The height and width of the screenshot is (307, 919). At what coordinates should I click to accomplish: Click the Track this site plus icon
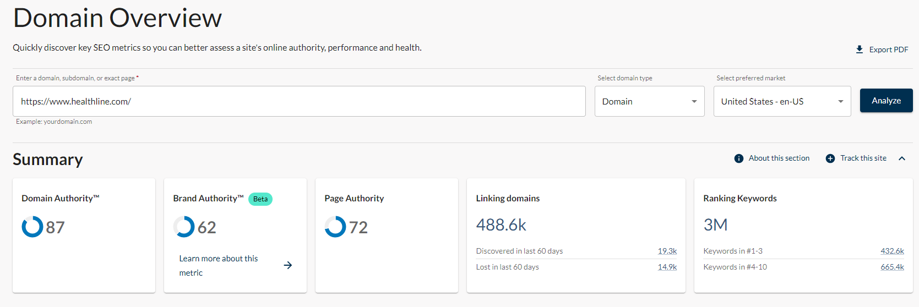[830, 158]
